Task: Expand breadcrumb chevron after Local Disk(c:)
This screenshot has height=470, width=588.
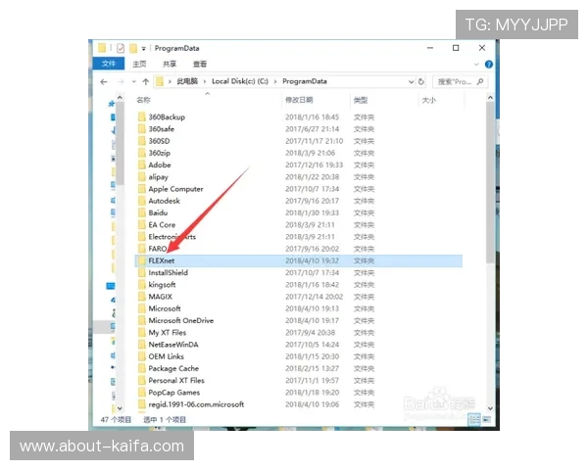Action: [275, 81]
